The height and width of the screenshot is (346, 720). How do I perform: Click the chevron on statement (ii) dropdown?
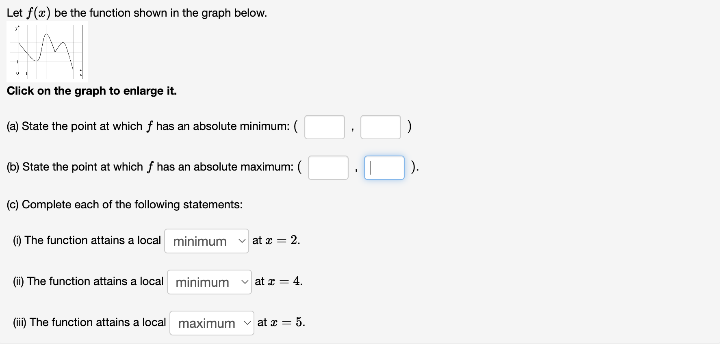tap(245, 282)
